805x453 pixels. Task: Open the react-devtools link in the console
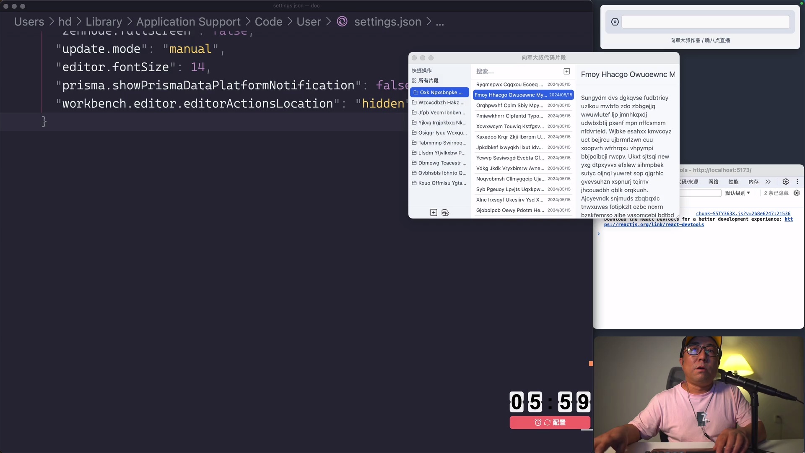654,224
